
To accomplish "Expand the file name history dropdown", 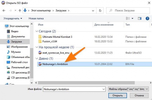I will click(104, 89).
